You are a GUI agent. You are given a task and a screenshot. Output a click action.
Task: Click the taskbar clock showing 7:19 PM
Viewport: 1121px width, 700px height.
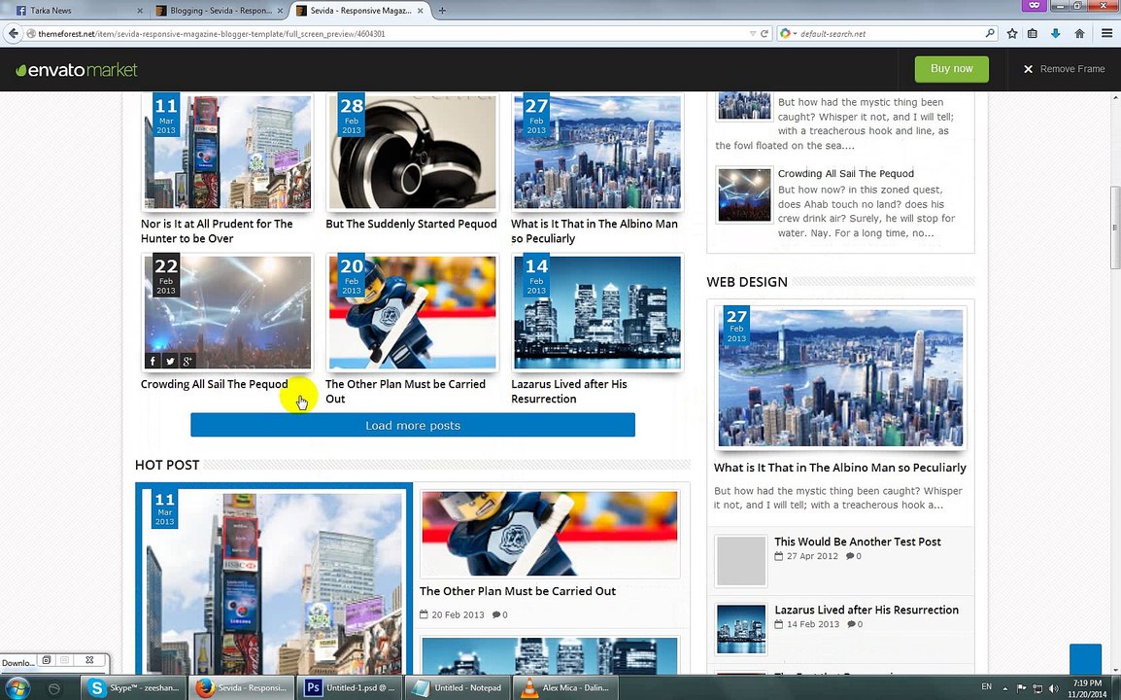1087,688
